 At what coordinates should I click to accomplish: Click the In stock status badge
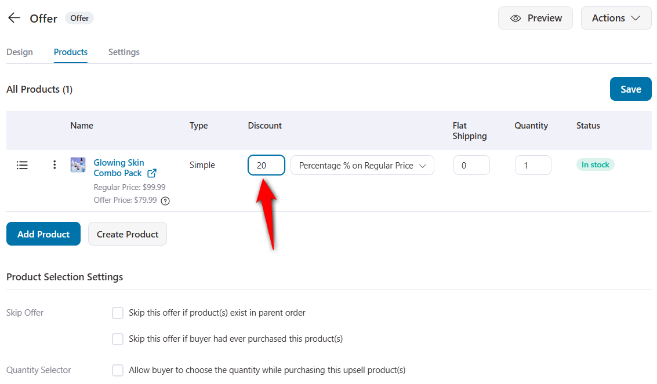[595, 165]
